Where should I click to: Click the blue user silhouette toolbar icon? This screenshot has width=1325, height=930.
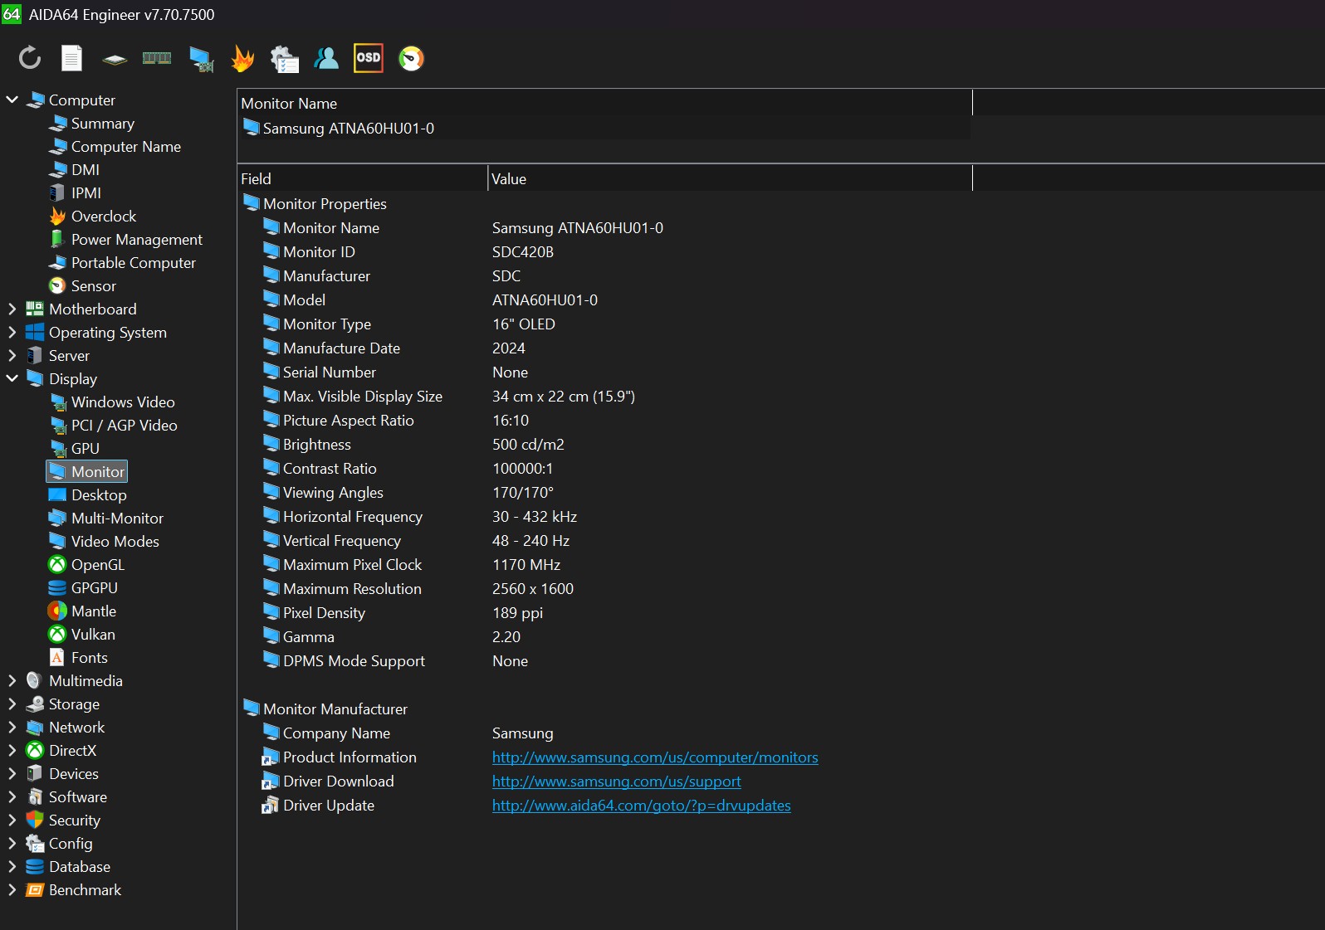(x=326, y=58)
